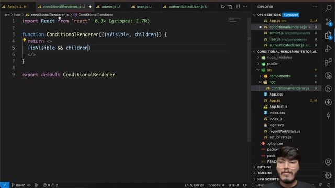Open reportWebVitals.js in file tree

pyautogui.click(x=286, y=131)
